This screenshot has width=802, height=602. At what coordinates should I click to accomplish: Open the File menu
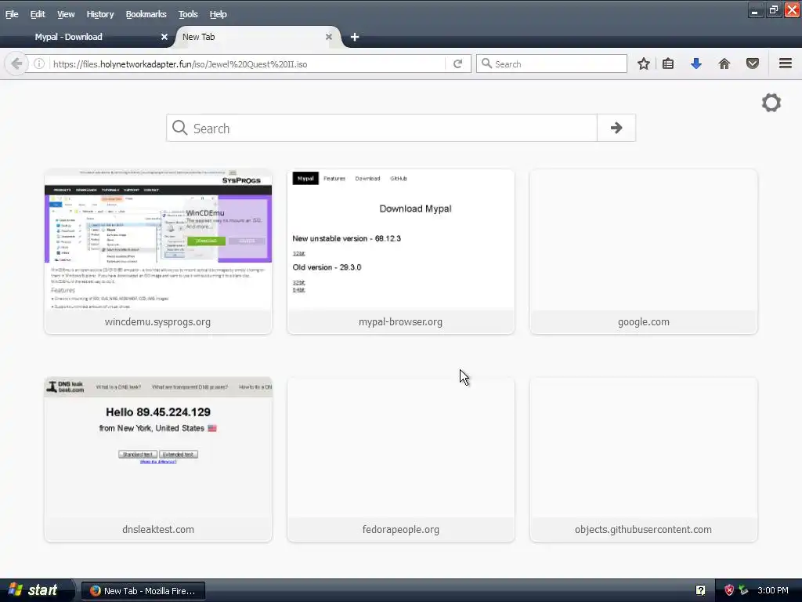coord(12,14)
